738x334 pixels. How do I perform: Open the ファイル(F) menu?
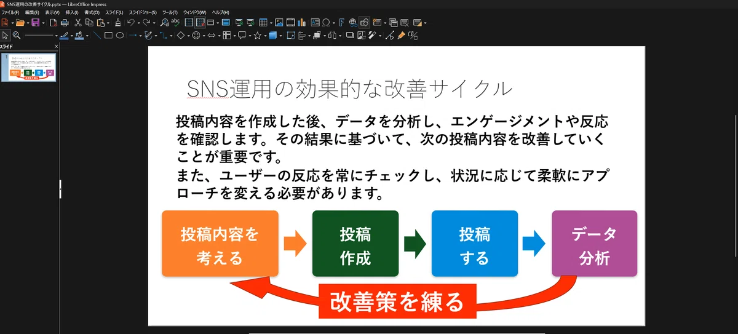point(10,12)
